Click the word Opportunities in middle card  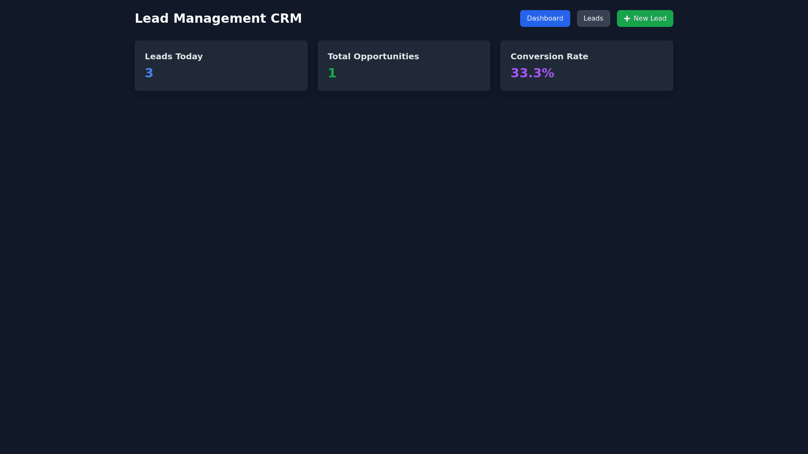pos(386,56)
